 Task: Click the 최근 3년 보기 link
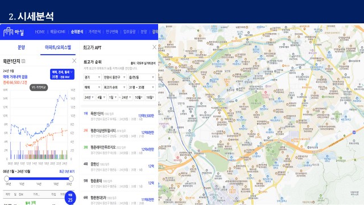point(67,171)
